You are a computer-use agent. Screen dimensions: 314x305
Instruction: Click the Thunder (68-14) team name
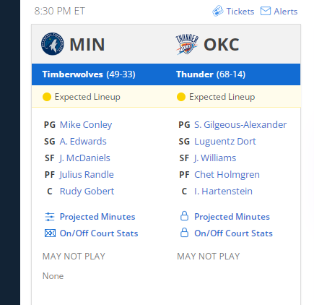tap(211, 74)
